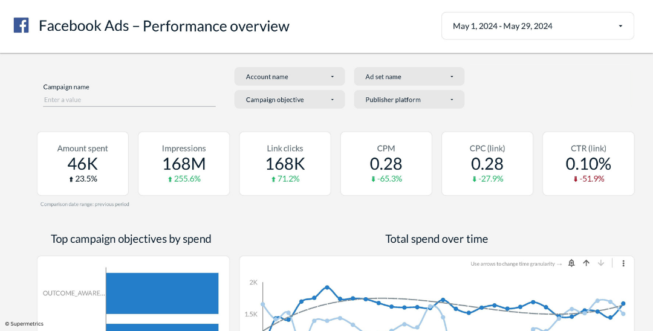
Task: Click the drill down arrow icon
Action: tap(601, 263)
